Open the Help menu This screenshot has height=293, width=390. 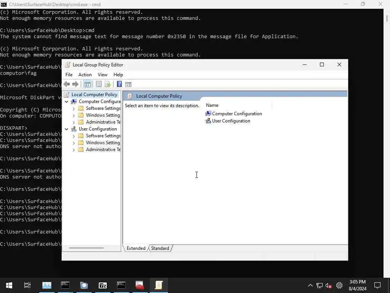tap(118, 75)
